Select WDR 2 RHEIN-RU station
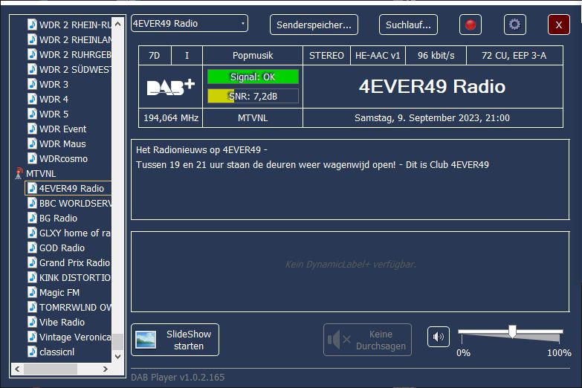The image size is (582, 388). point(75,25)
